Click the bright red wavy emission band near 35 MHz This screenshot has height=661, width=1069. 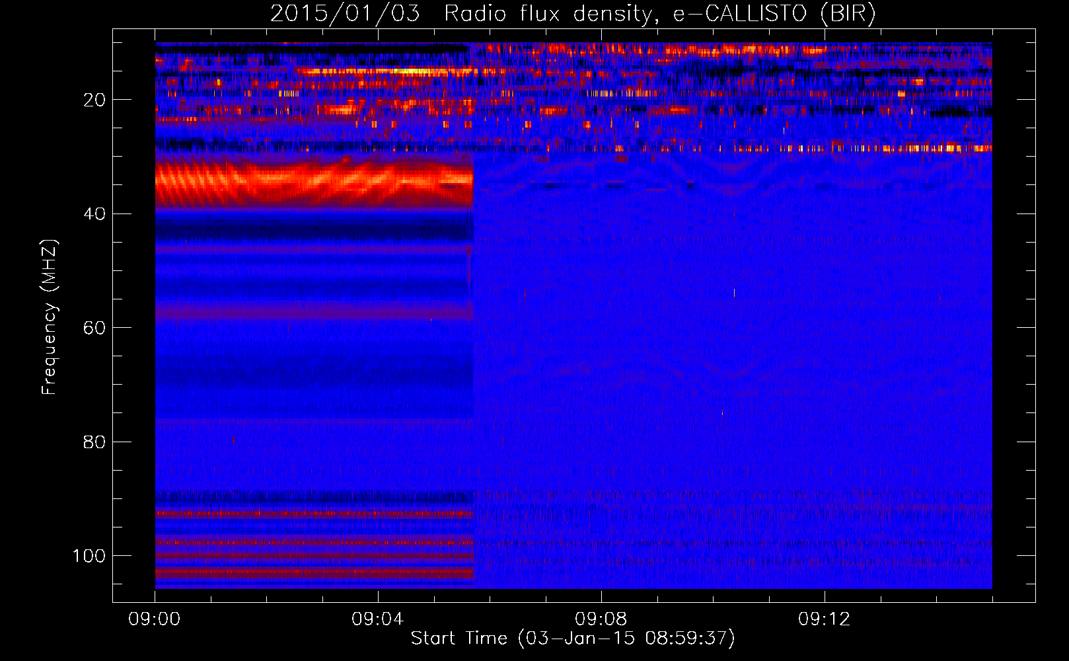click(314, 180)
